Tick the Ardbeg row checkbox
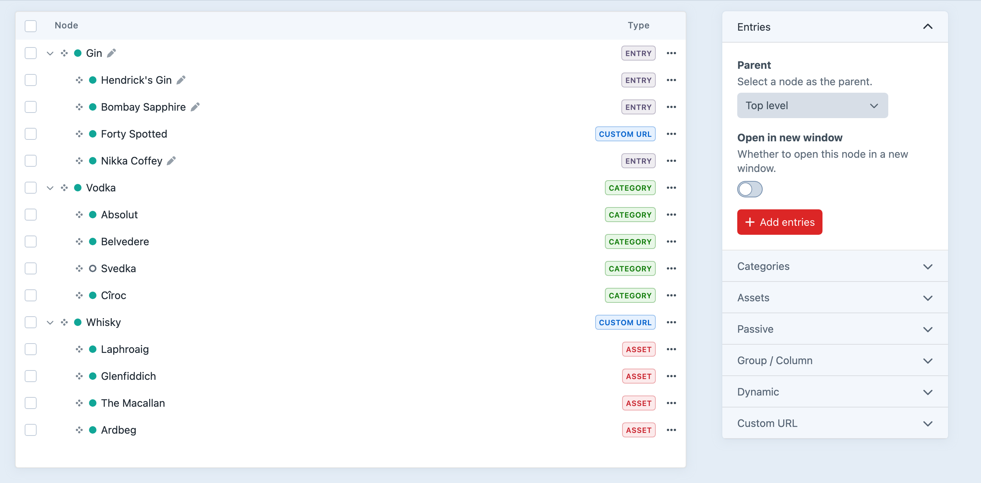981x483 pixels. point(30,430)
